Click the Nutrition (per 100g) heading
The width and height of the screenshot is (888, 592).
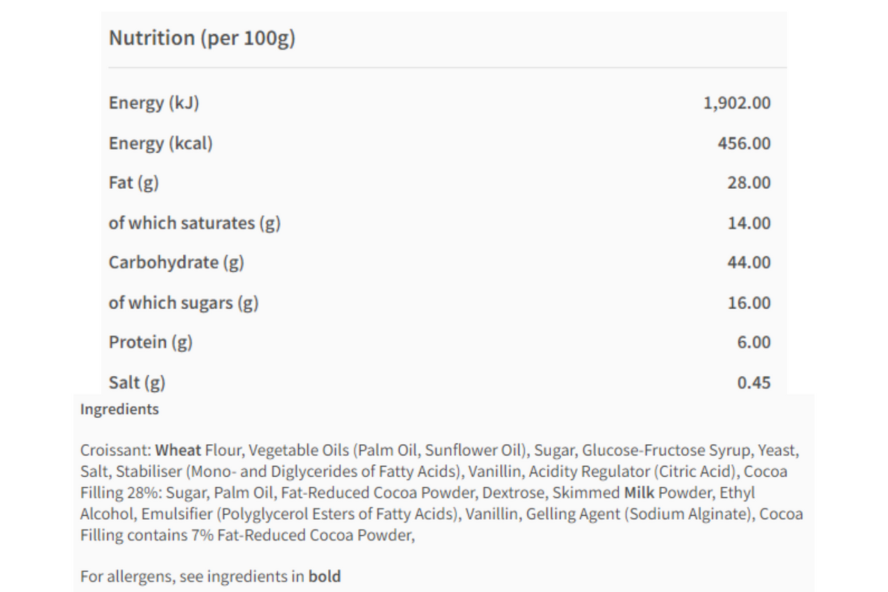(202, 38)
